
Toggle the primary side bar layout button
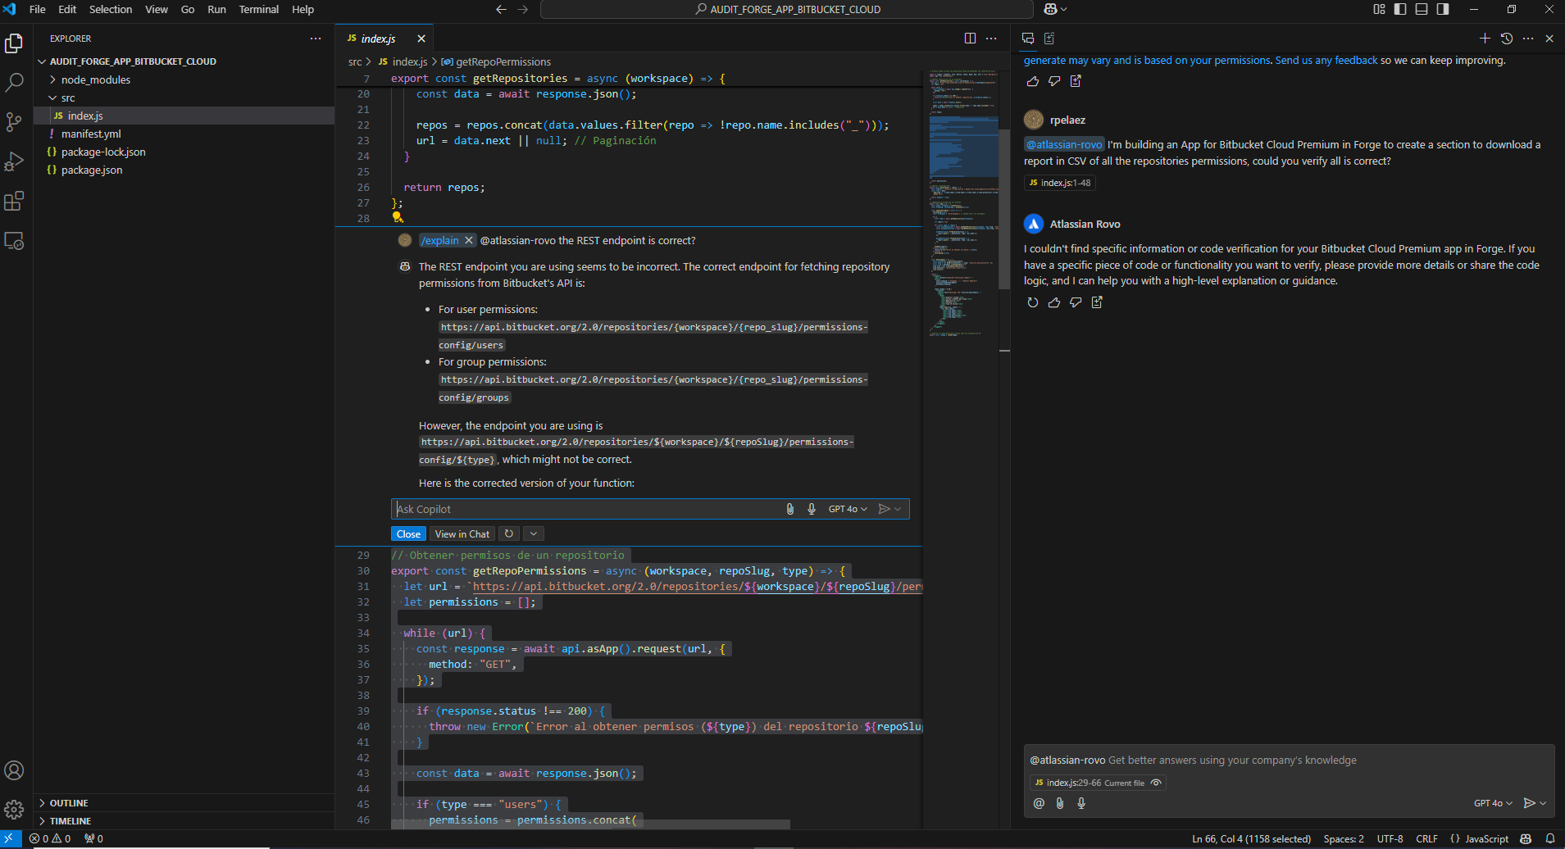coord(1400,9)
